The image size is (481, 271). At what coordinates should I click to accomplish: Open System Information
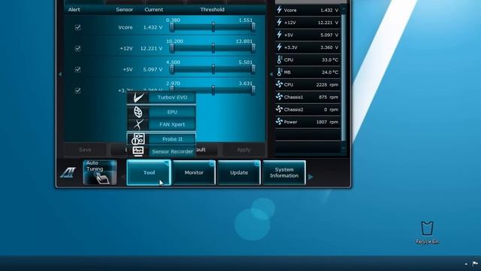coord(284,172)
